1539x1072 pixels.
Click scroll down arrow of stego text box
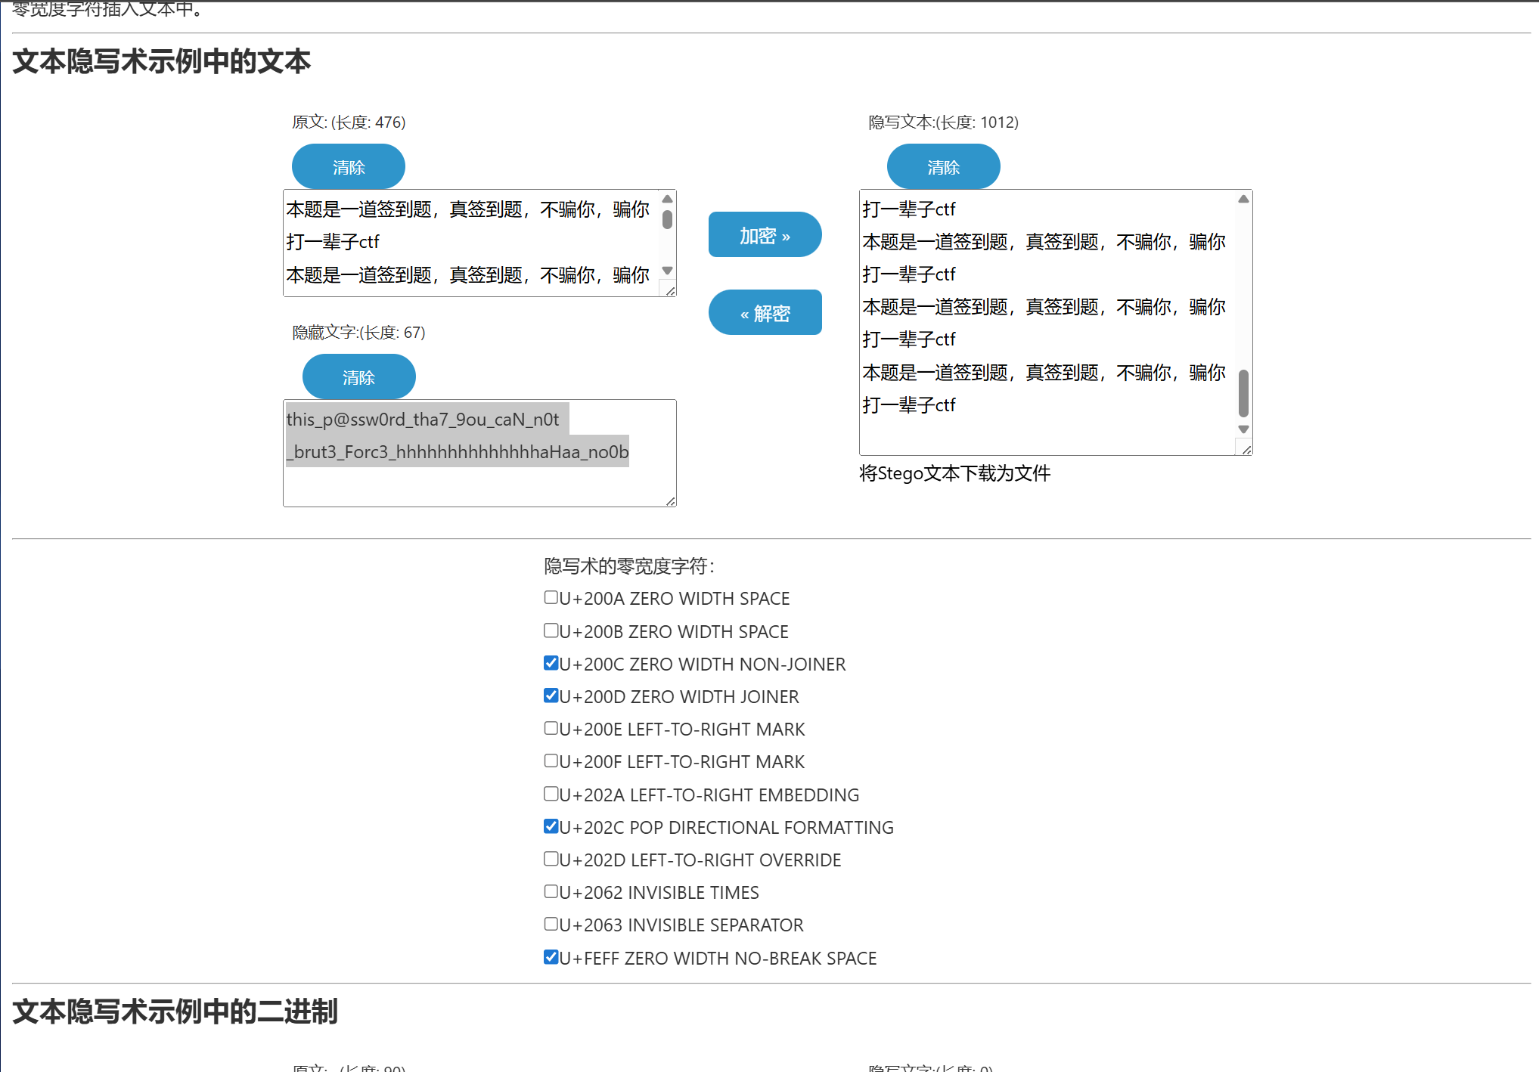[x=1243, y=429]
